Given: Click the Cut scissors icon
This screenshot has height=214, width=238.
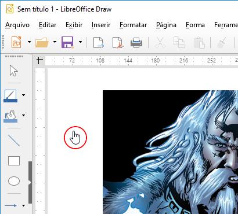Looking at the screenshot, I should click(x=160, y=42).
